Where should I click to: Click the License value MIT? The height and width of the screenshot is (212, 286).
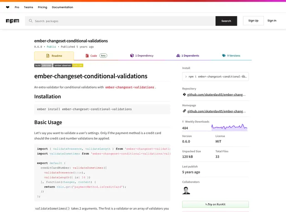pyautogui.click(x=218, y=141)
